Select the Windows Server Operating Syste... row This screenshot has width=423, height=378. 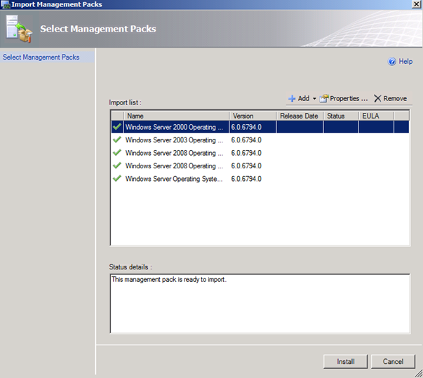coord(260,179)
